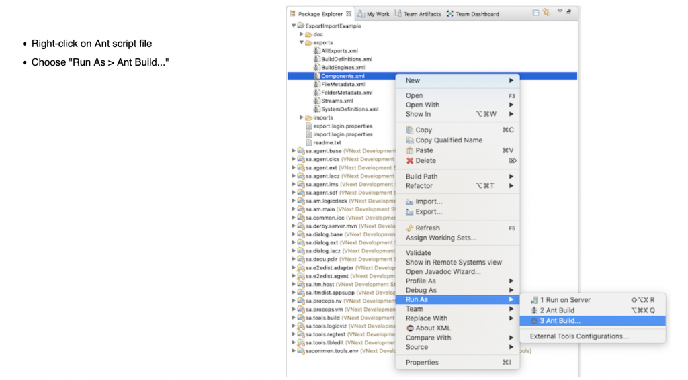This screenshot has height=380, width=688.
Task: Select BuildEngines.xml ant file icon
Action: (316, 68)
